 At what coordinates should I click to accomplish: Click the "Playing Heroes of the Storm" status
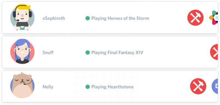[x=120, y=18]
